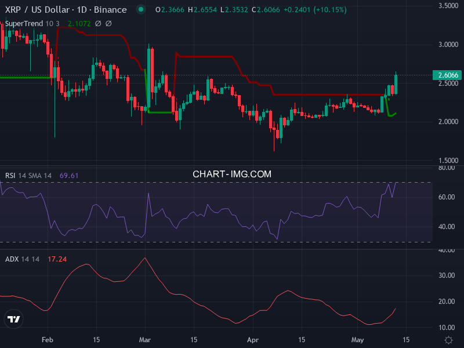Click the TradingView logo icon
The image size is (464, 348).
coord(13,319)
